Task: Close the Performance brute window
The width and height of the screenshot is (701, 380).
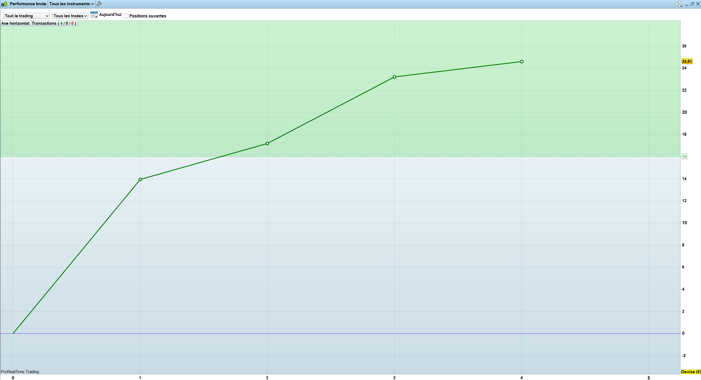Action: point(698,4)
